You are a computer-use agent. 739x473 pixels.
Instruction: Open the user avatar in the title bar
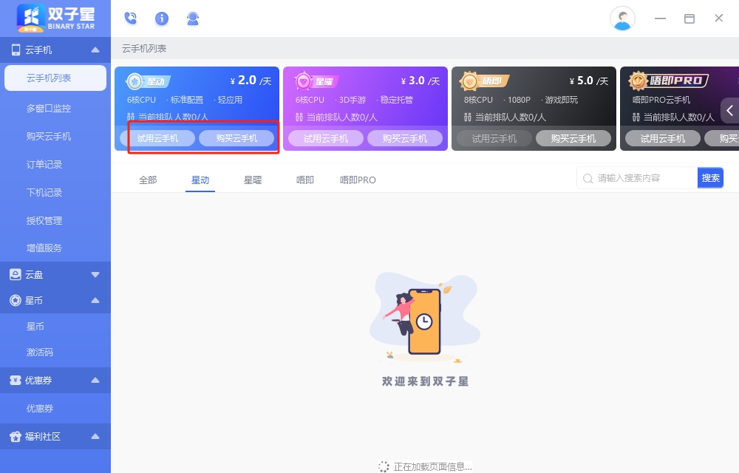point(622,18)
